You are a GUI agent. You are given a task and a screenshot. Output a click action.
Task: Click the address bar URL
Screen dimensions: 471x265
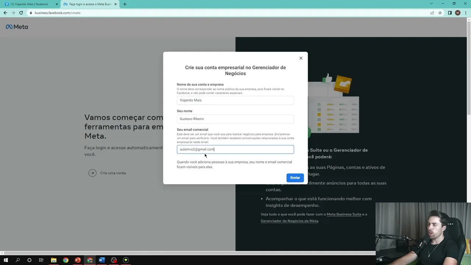coord(57,13)
